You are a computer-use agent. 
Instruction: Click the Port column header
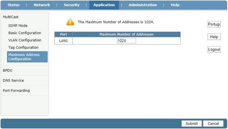(64, 34)
